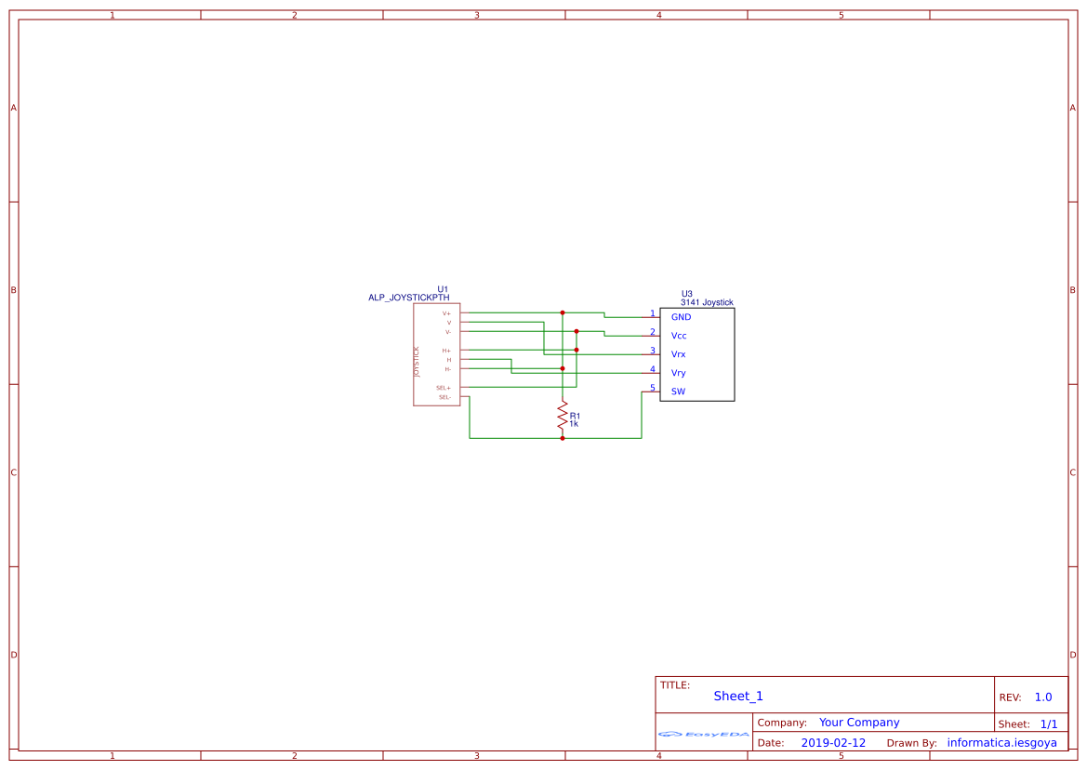Click the EasyEDA logo in title block
This screenshot has height=770, width=1087.
(x=704, y=734)
